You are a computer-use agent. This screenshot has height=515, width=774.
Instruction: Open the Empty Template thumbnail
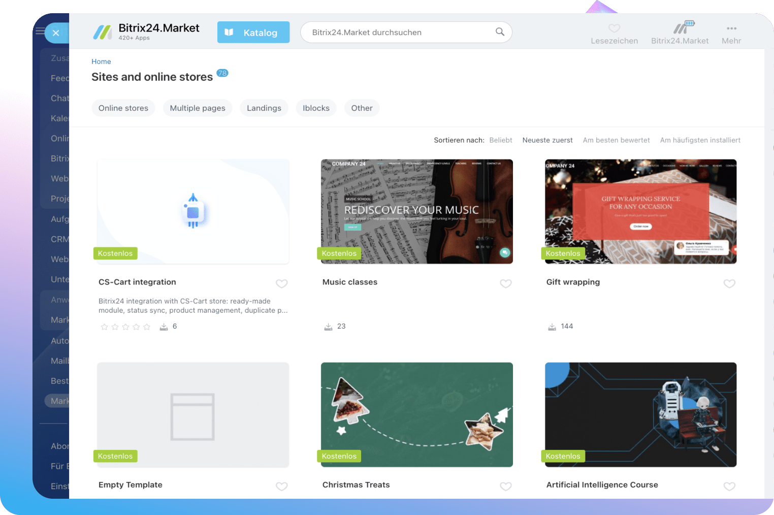[193, 414]
